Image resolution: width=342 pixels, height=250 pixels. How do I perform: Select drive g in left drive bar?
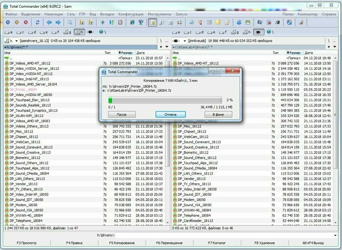(67, 32)
